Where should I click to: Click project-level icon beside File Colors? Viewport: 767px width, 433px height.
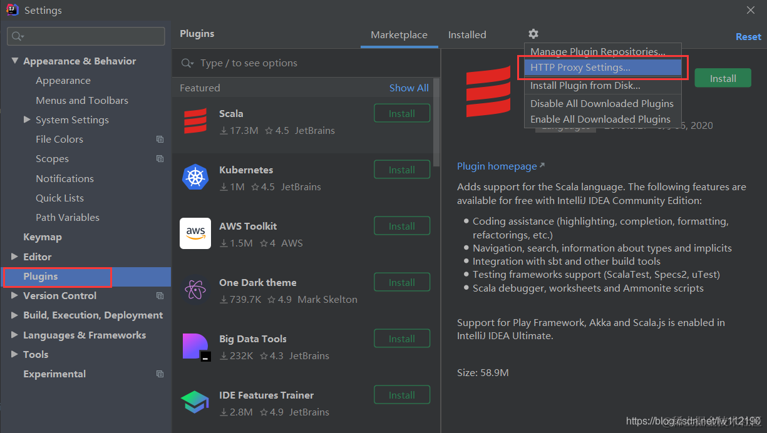[160, 140]
